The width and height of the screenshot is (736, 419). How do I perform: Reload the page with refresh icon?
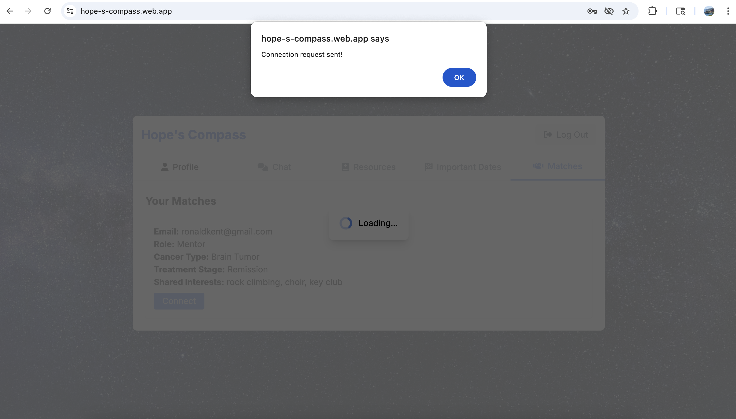[47, 11]
